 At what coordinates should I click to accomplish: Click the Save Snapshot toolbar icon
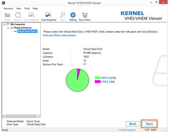(x=31, y=15)
